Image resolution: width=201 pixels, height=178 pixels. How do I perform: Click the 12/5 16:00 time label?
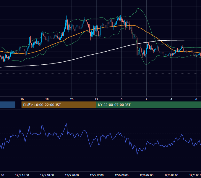click(x=22, y=175)
